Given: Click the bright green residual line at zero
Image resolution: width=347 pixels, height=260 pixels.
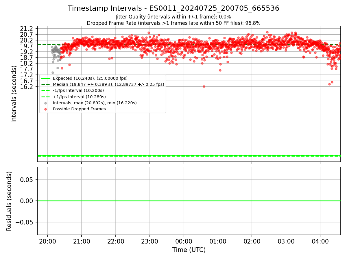Looking at the screenshot, I should click(x=189, y=201).
